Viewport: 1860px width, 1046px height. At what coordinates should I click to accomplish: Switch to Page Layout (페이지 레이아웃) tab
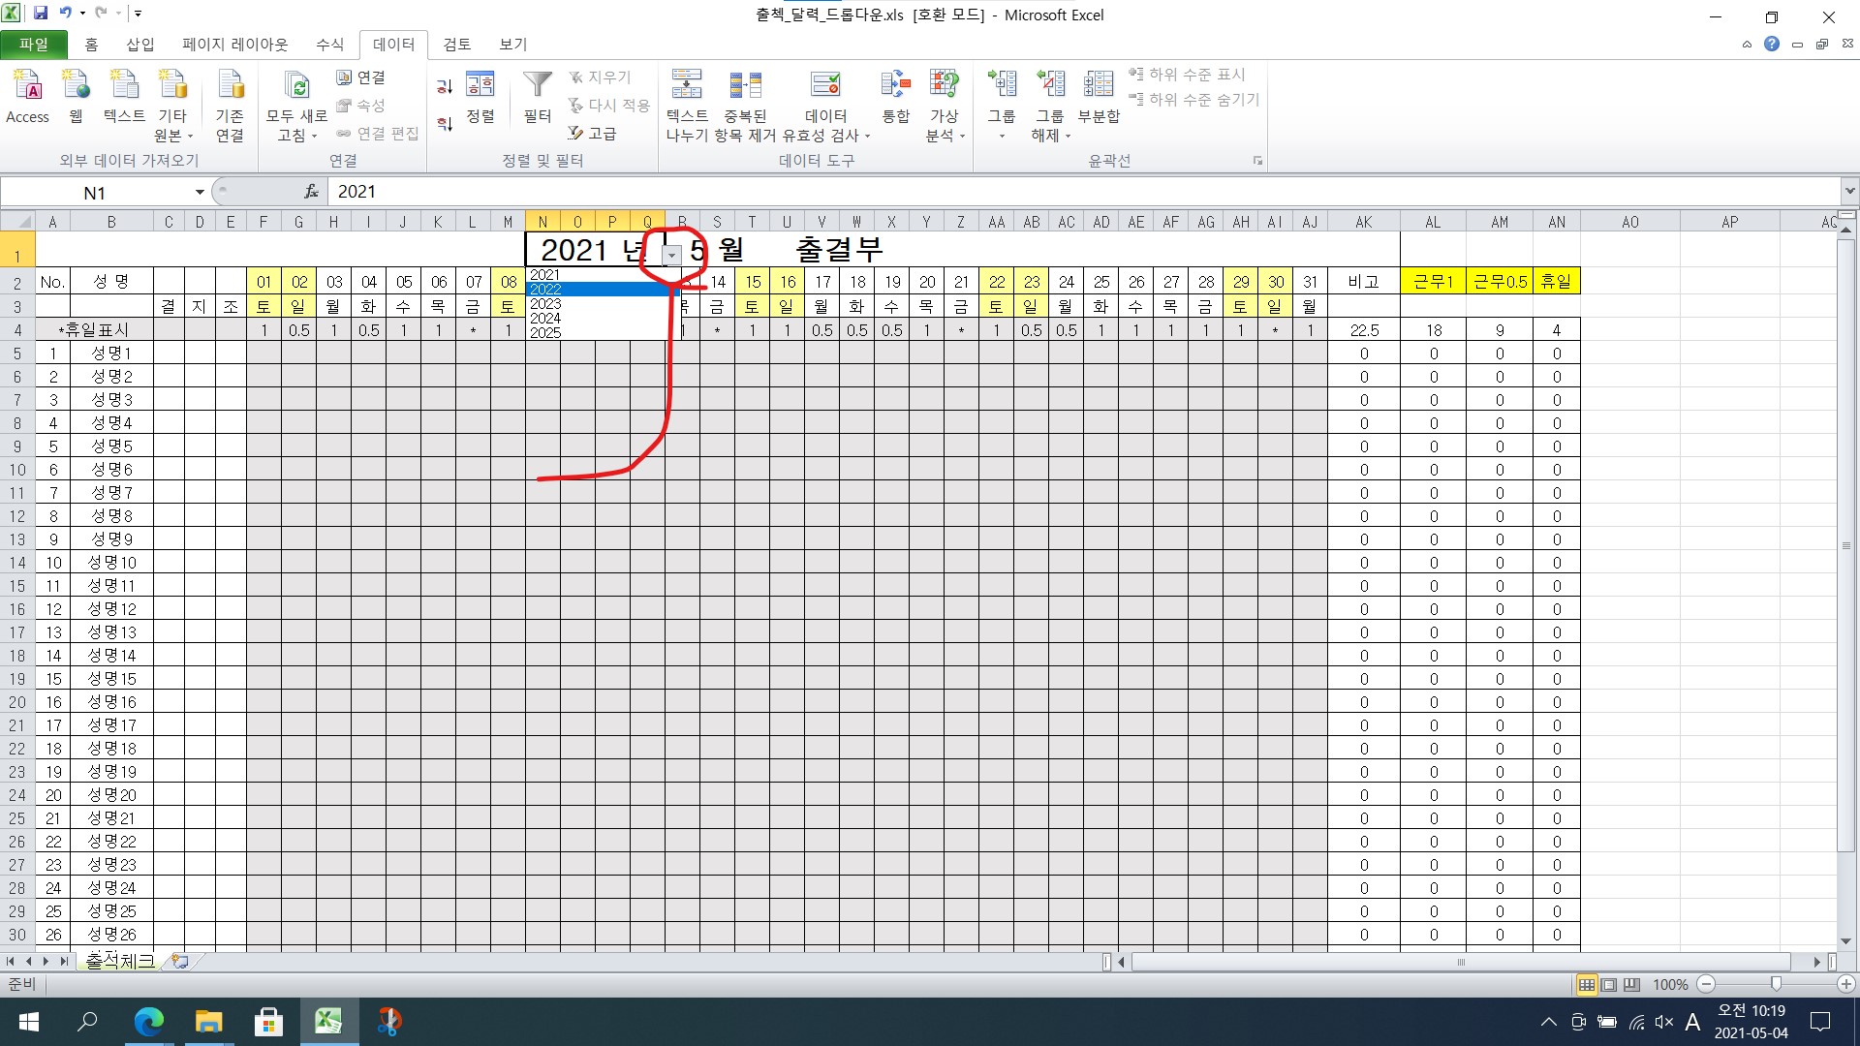[x=235, y=45]
